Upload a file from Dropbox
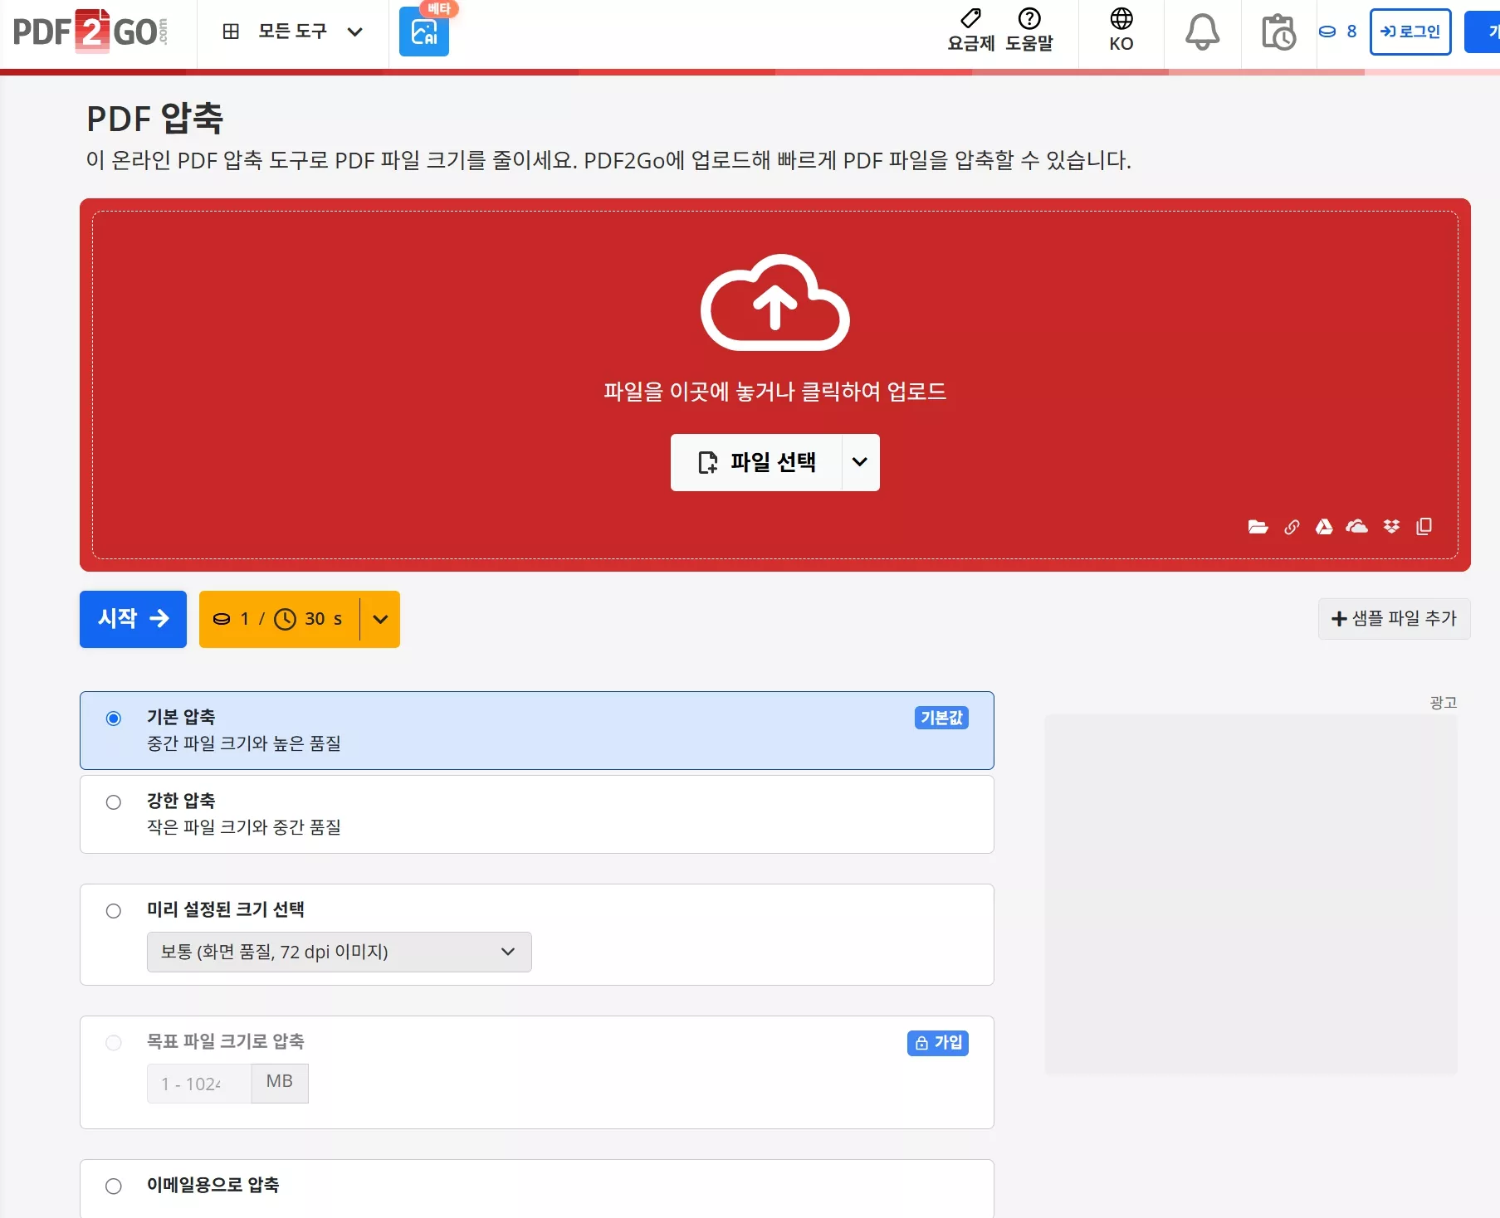 [1391, 527]
